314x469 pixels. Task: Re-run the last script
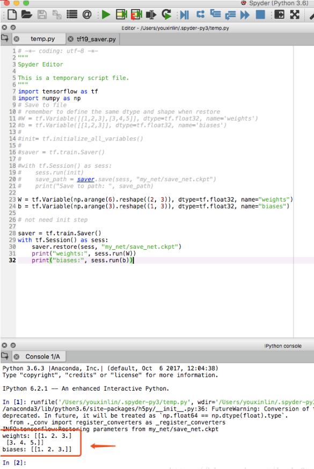click(x=166, y=14)
